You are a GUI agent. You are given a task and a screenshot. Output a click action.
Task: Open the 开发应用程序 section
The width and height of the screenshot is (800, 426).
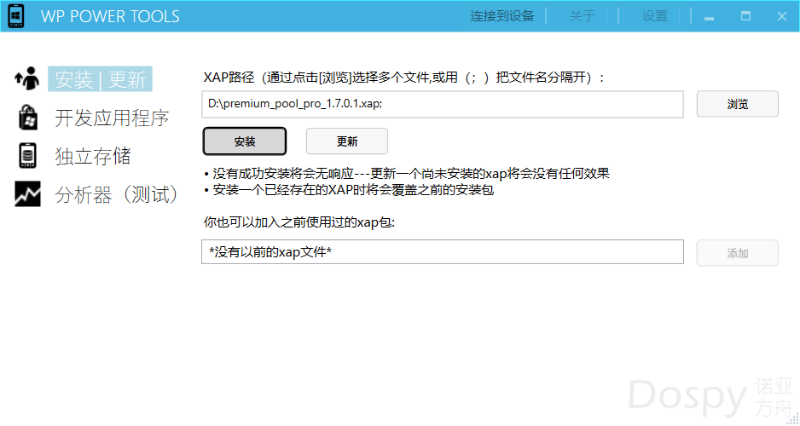click(112, 118)
